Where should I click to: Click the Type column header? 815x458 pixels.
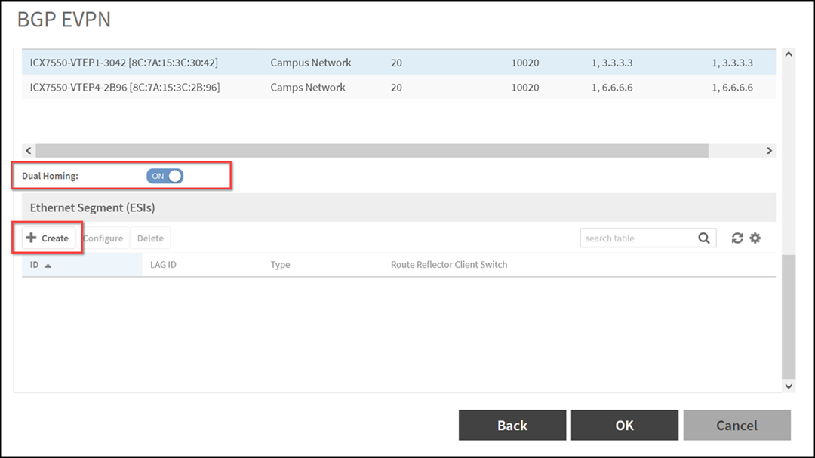(x=280, y=265)
